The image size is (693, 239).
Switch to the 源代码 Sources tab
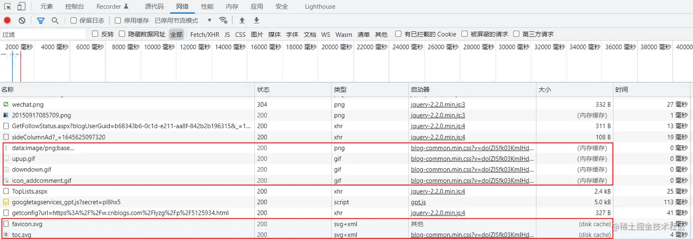pos(154,6)
